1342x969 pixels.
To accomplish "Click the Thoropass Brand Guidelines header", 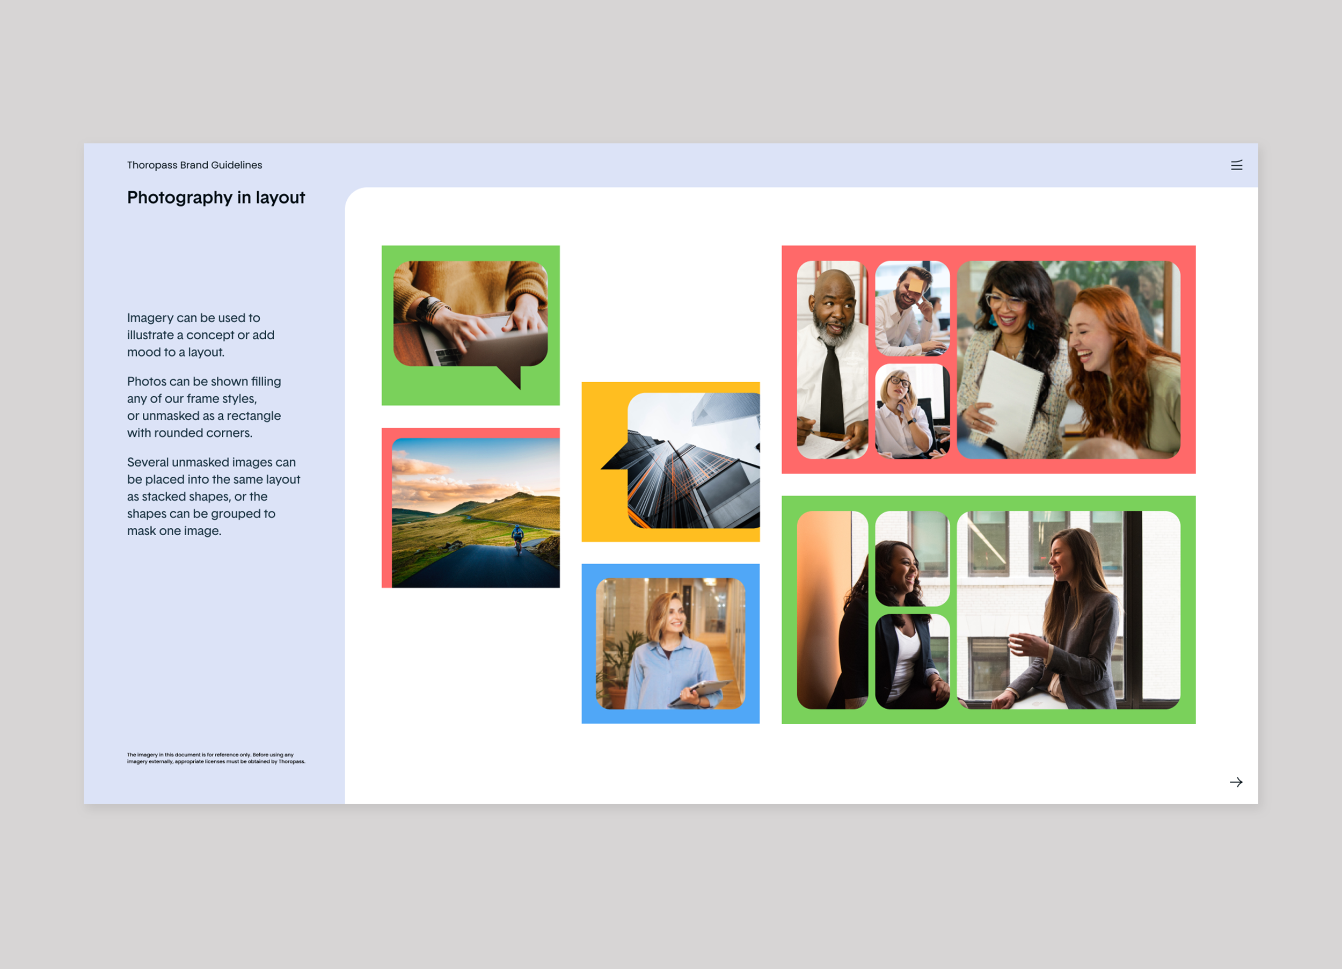I will point(194,165).
